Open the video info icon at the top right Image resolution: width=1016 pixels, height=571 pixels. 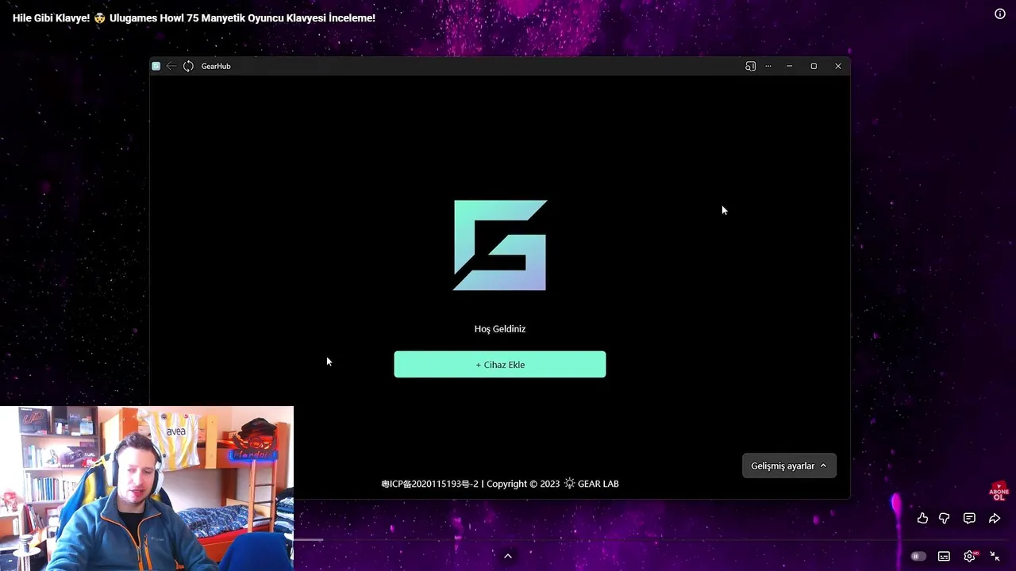click(1000, 13)
